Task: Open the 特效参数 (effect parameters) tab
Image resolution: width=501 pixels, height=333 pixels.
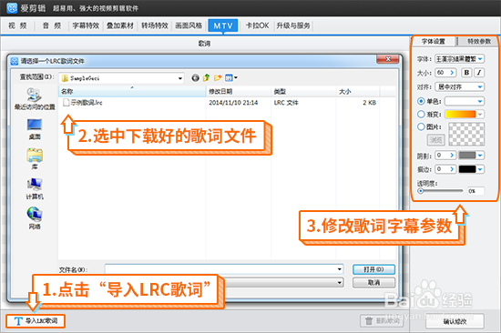Action: (x=478, y=41)
